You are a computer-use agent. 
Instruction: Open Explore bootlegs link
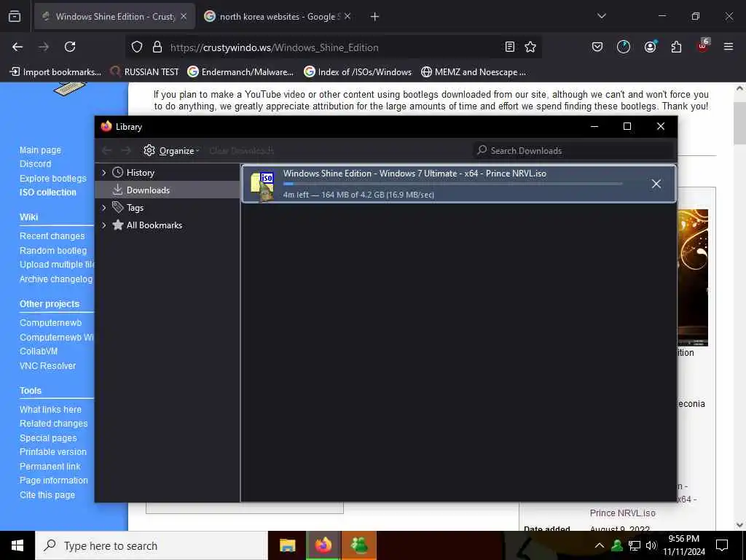(52, 178)
